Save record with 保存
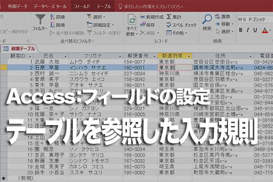Screen dimensions: 273x182 pos(147,25)
